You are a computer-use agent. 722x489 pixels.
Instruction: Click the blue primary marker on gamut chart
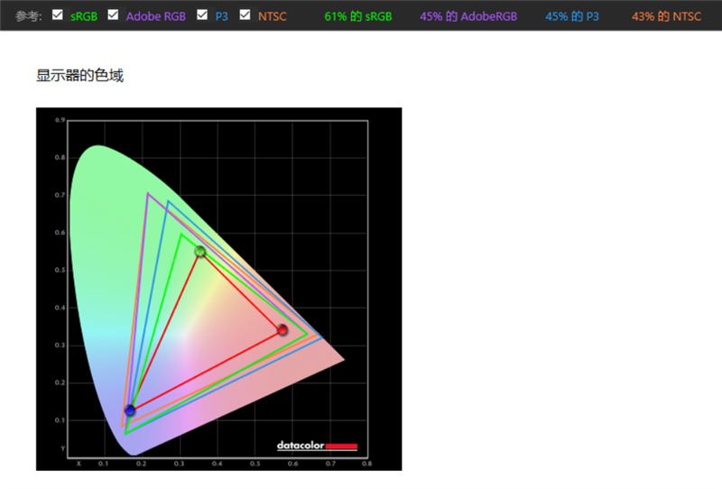[130, 410]
